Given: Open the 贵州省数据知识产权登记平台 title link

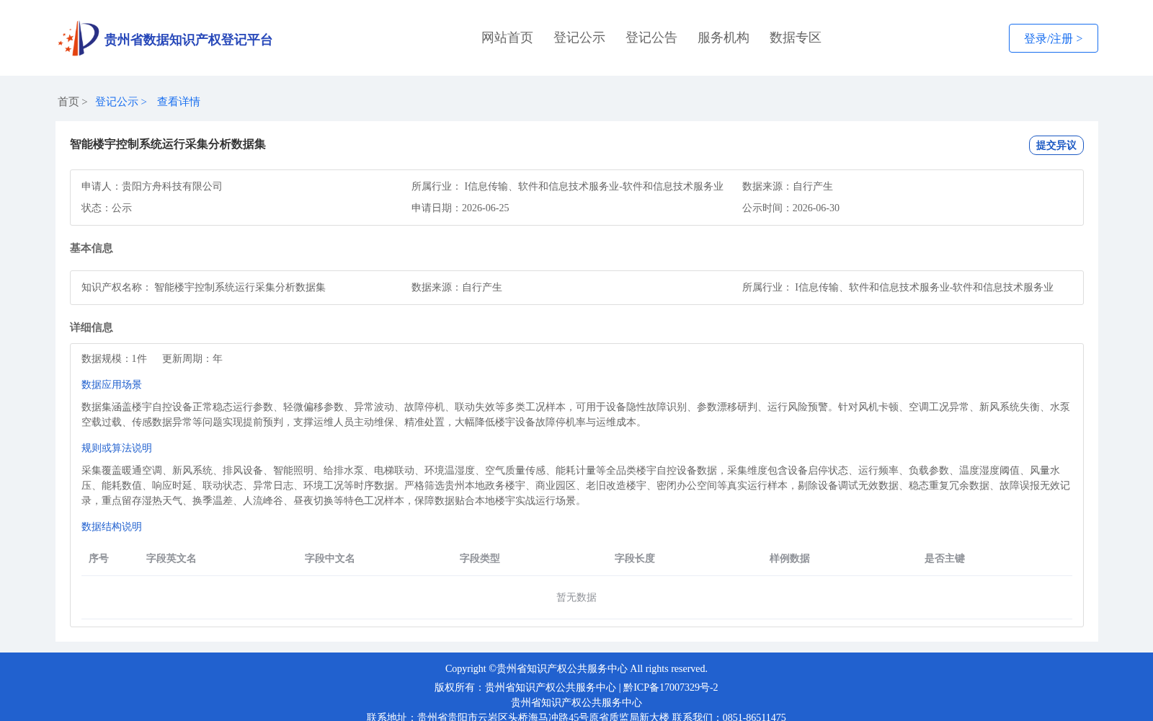Looking at the screenshot, I should pos(188,40).
